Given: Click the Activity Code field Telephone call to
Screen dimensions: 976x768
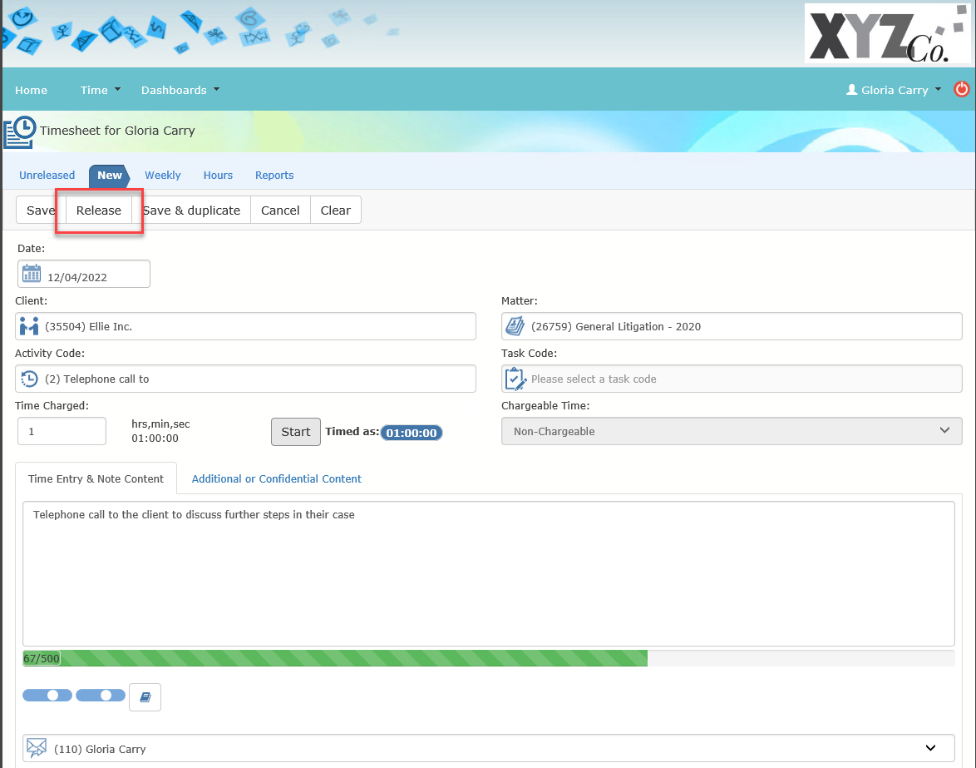Looking at the screenshot, I should [245, 379].
